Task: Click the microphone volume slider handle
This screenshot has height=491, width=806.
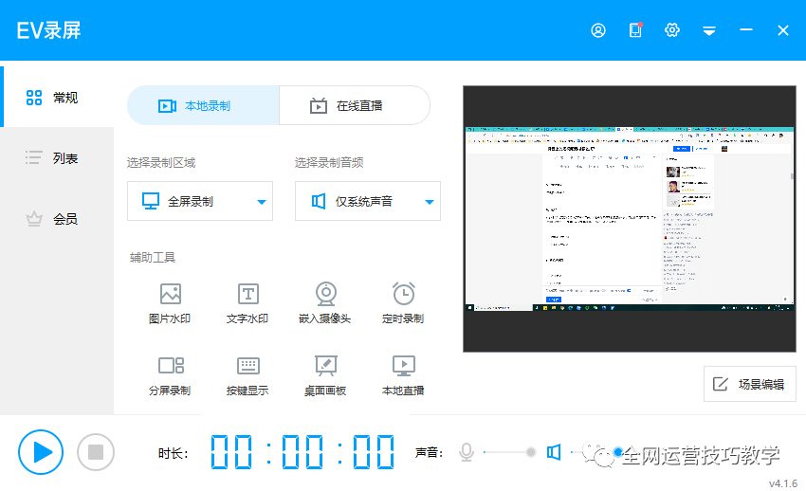Action: click(531, 452)
